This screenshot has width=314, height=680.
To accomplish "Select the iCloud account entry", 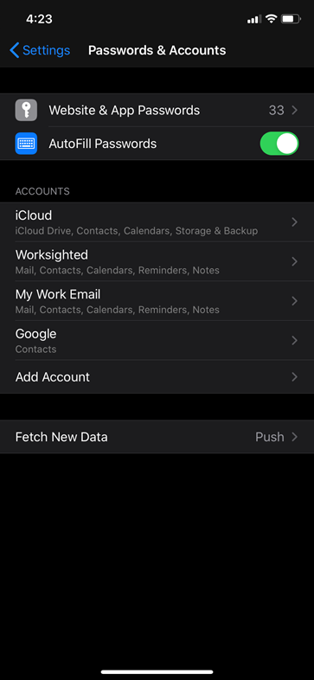I will 157,222.
